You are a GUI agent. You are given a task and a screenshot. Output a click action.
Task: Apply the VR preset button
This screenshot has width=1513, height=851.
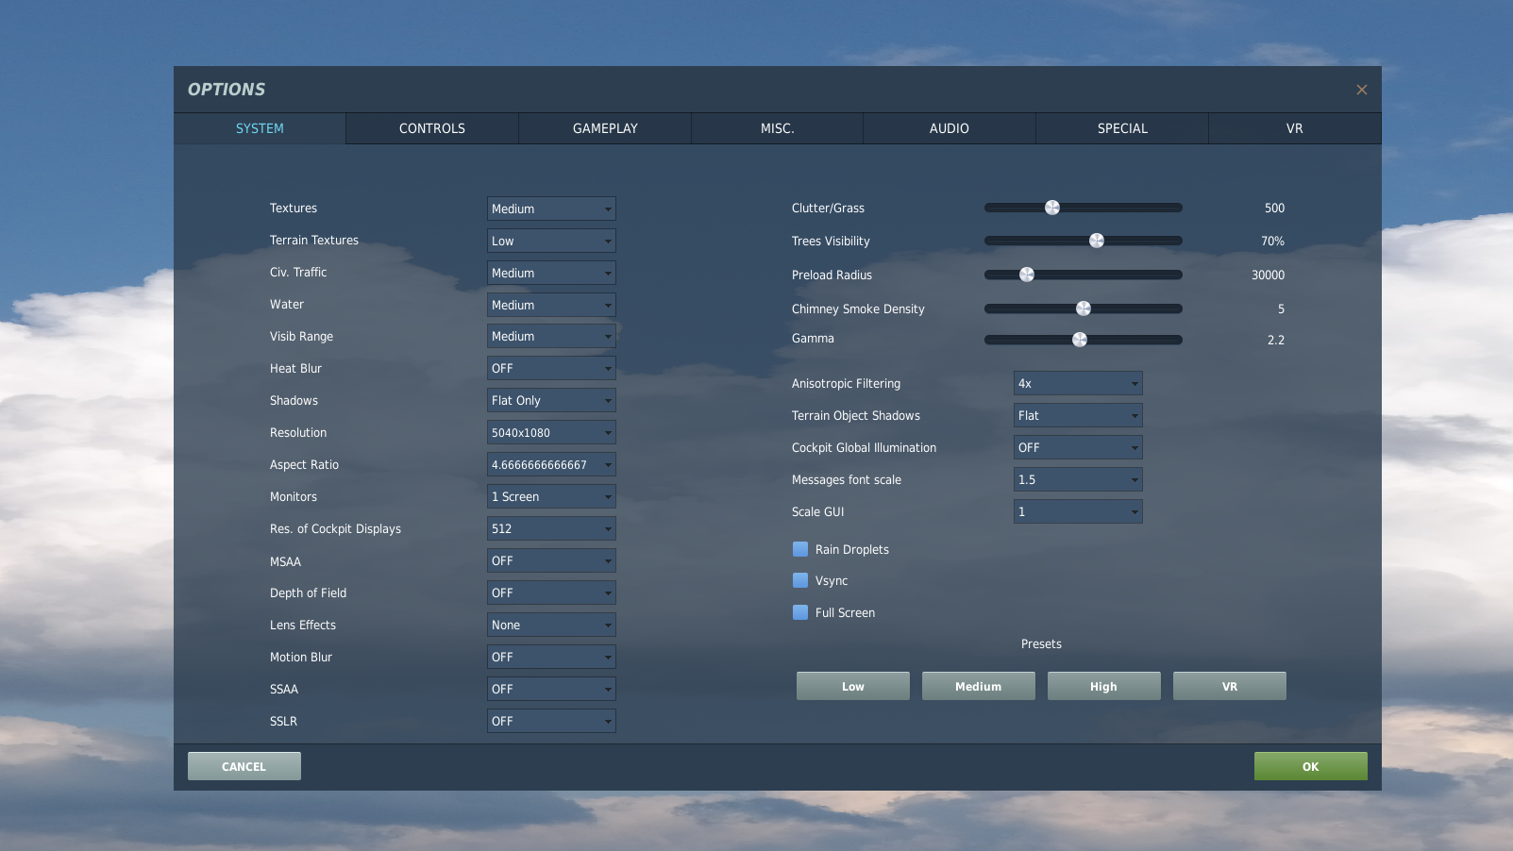coord(1230,686)
